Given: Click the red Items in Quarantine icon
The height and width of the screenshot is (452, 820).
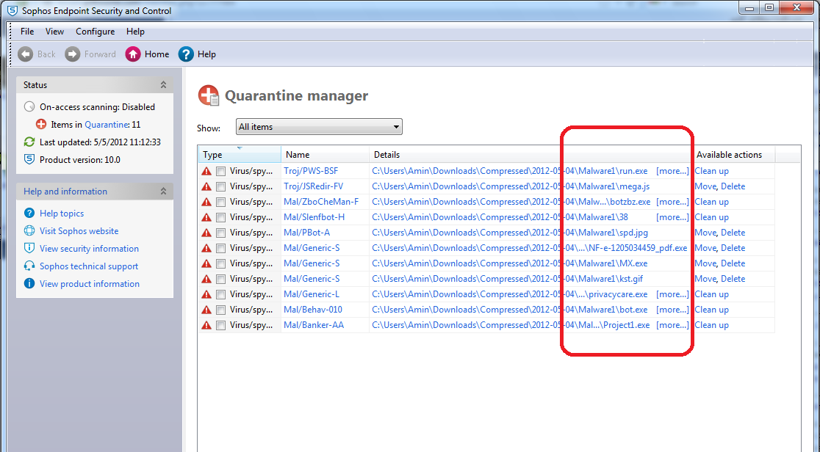Looking at the screenshot, I should [x=41, y=124].
